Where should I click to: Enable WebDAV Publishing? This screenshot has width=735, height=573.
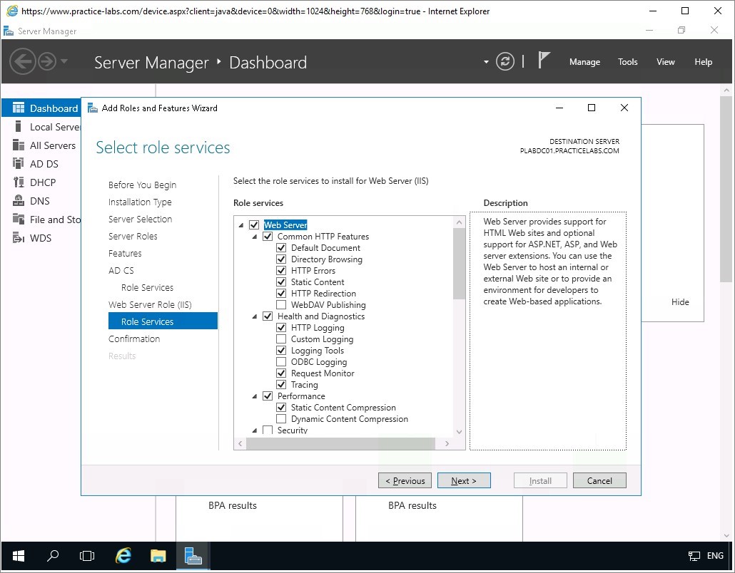click(281, 305)
